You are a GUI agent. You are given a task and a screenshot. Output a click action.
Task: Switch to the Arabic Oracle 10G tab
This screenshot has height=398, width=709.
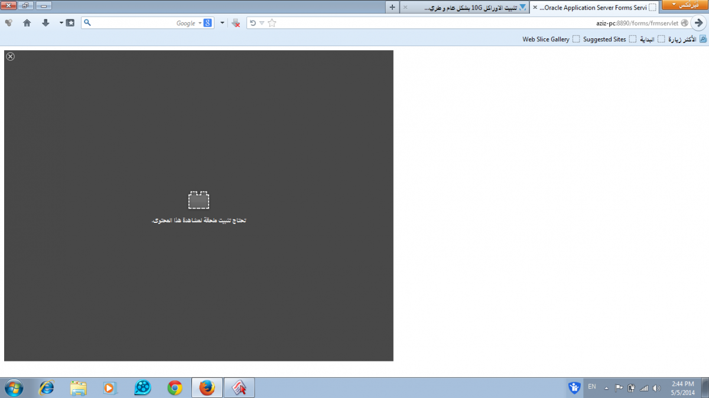[467, 8]
